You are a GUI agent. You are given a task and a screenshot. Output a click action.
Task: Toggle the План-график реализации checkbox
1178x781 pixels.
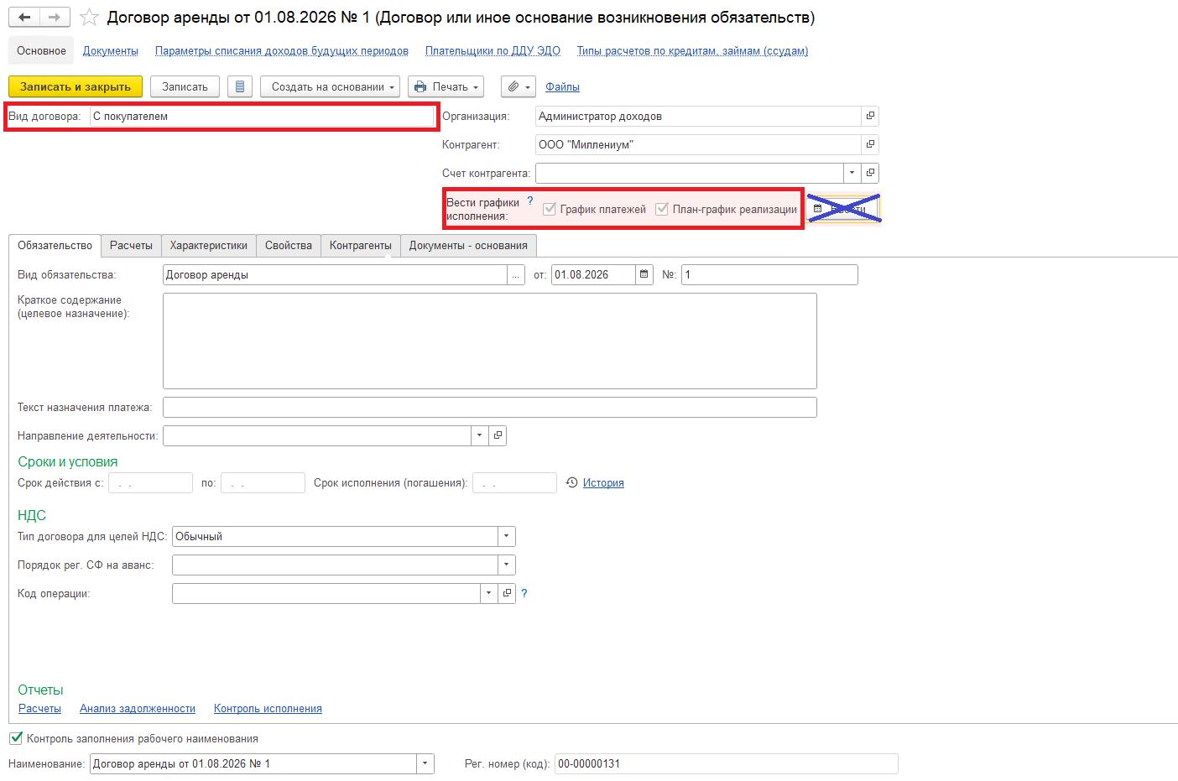pyautogui.click(x=662, y=209)
